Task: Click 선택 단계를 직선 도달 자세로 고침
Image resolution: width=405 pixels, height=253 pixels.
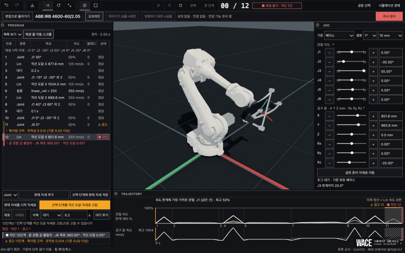Action: (x=75, y=205)
